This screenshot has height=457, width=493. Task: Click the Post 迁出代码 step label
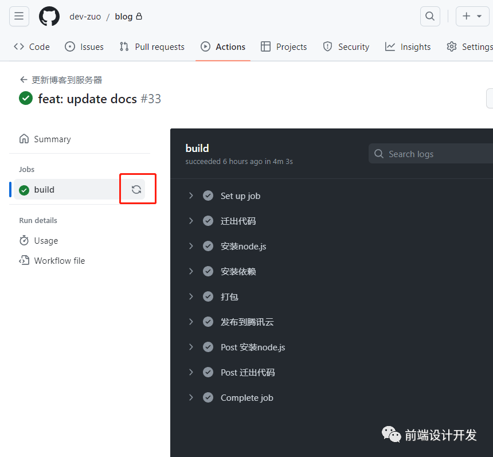(248, 372)
